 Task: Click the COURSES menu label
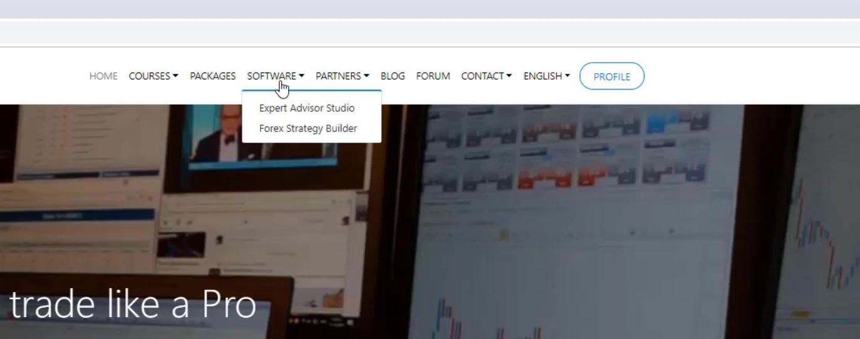pyautogui.click(x=149, y=76)
